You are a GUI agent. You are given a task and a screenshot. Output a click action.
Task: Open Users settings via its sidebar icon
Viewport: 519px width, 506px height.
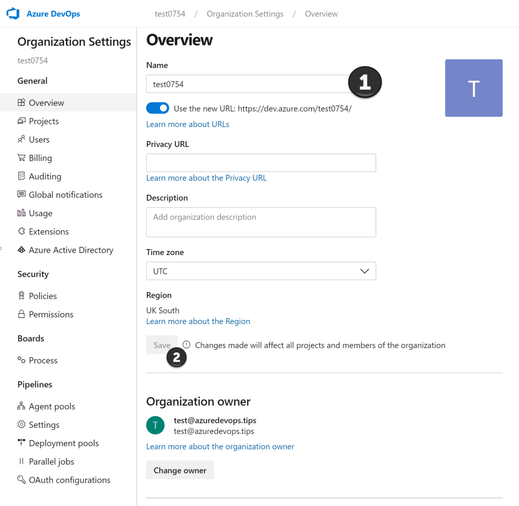20,139
